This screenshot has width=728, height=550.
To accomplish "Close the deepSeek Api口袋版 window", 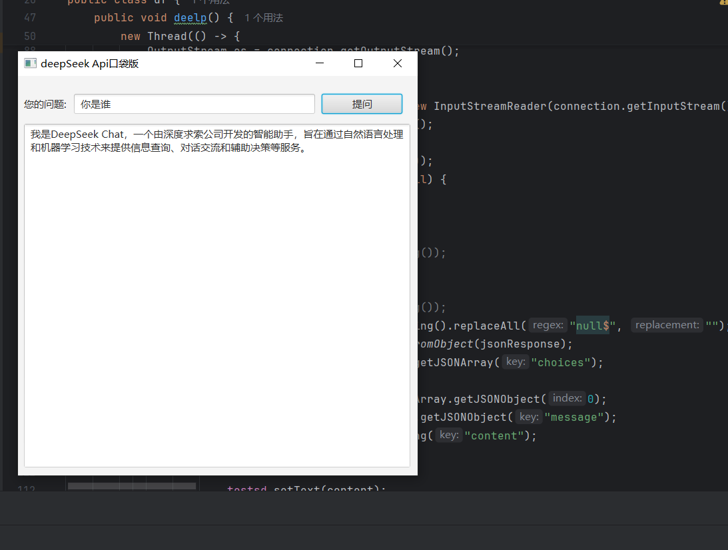I will [398, 63].
